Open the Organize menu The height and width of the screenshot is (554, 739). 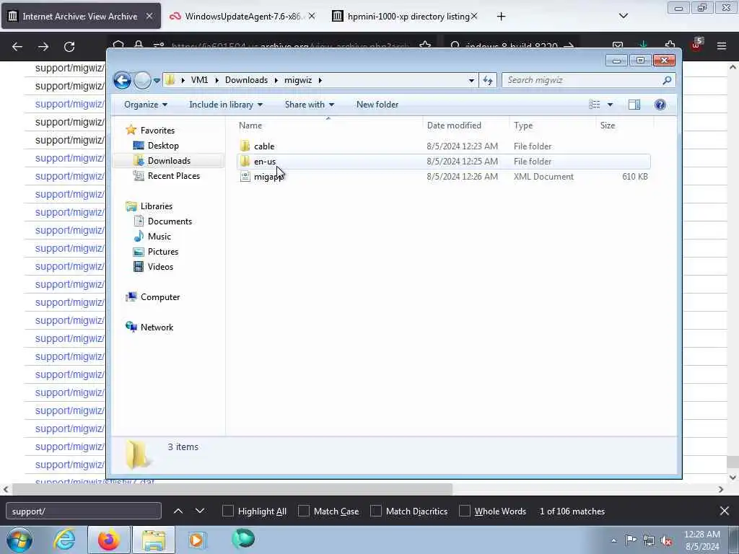click(x=146, y=105)
